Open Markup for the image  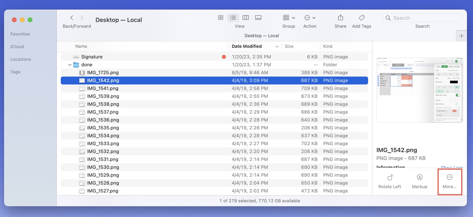[419, 181]
